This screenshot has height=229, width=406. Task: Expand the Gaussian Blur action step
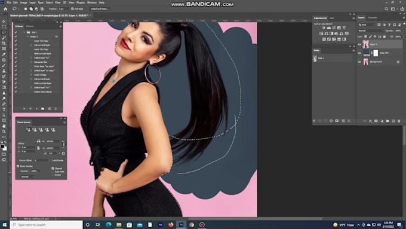tap(31, 62)
